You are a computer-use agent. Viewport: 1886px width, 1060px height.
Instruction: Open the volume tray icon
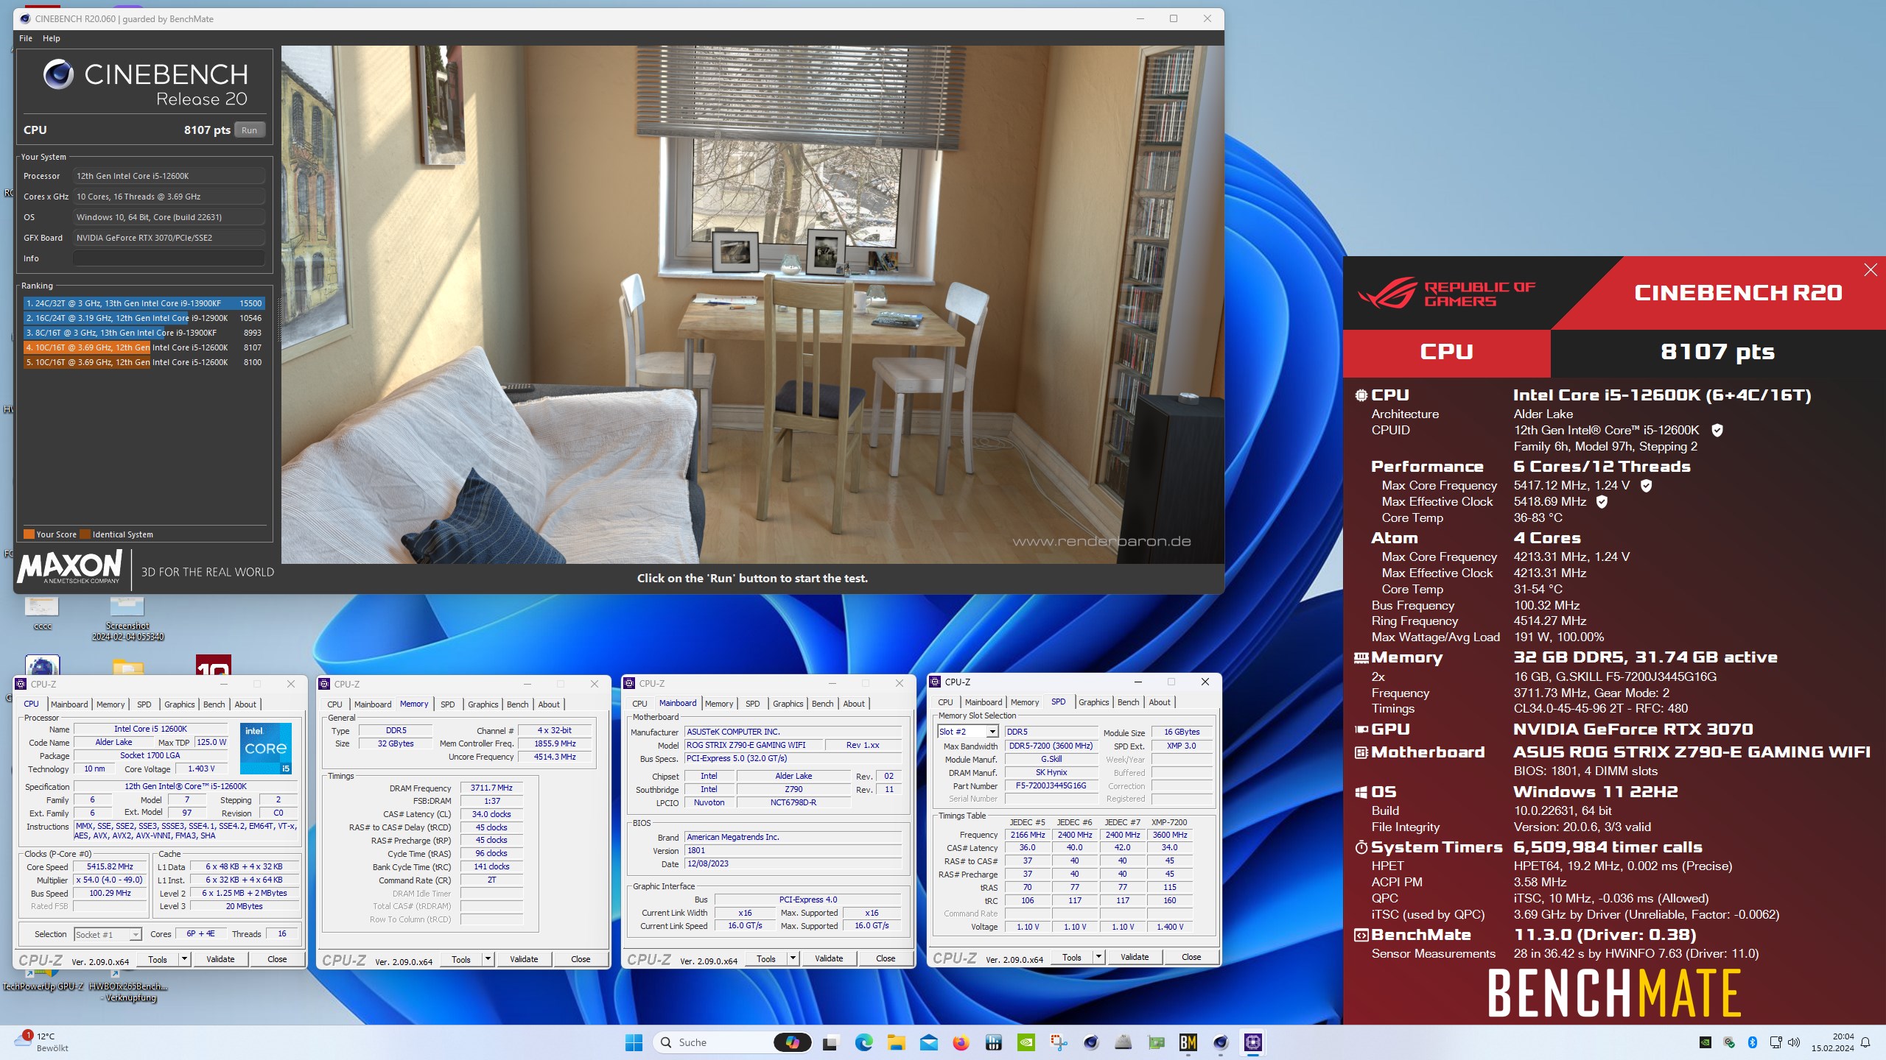[x=1794, y=1042]
